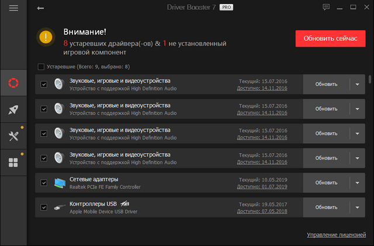Click Обновить for Сетевые адаптеры row
The image size is (374, 246).
click(x=326, y=182)
